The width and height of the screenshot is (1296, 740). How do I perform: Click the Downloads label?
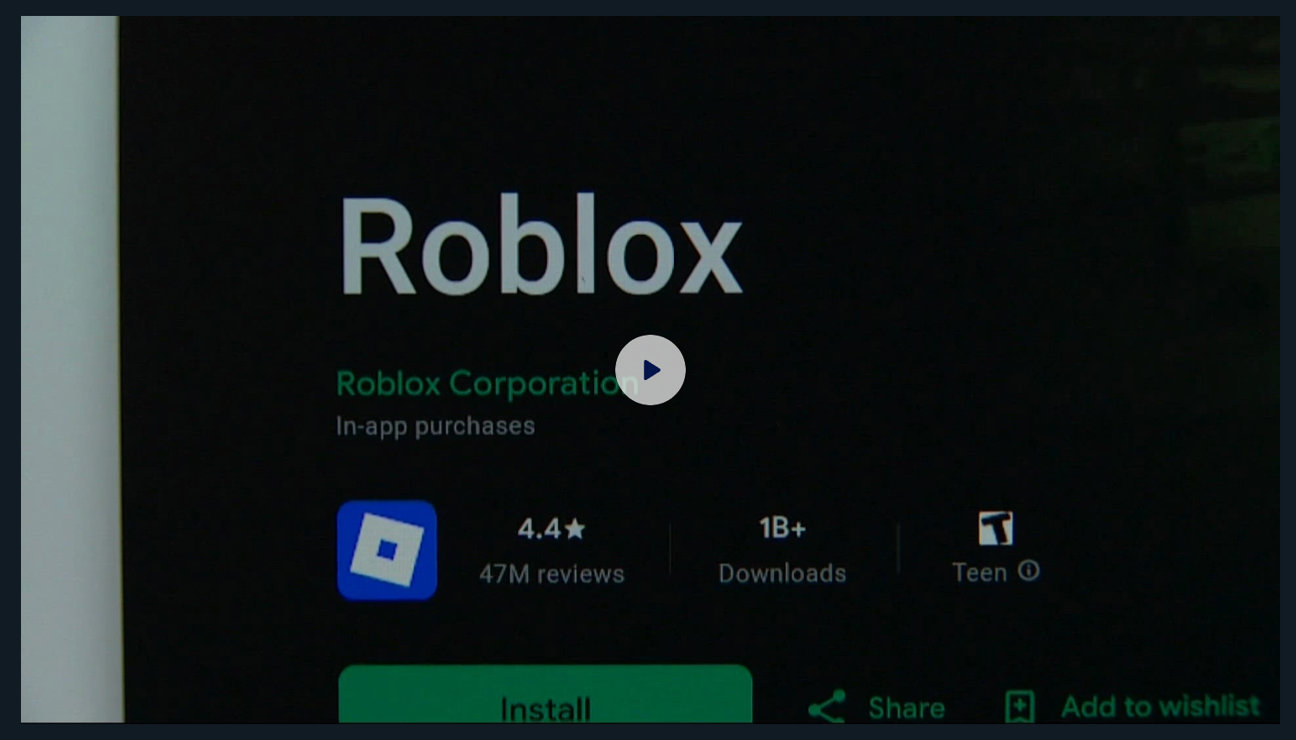[782, 573]
